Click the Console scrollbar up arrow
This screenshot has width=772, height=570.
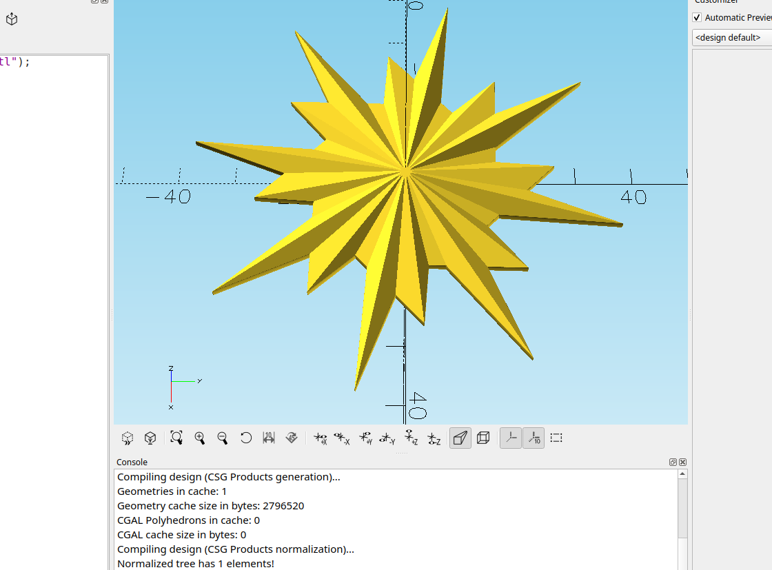coord(682,474)
